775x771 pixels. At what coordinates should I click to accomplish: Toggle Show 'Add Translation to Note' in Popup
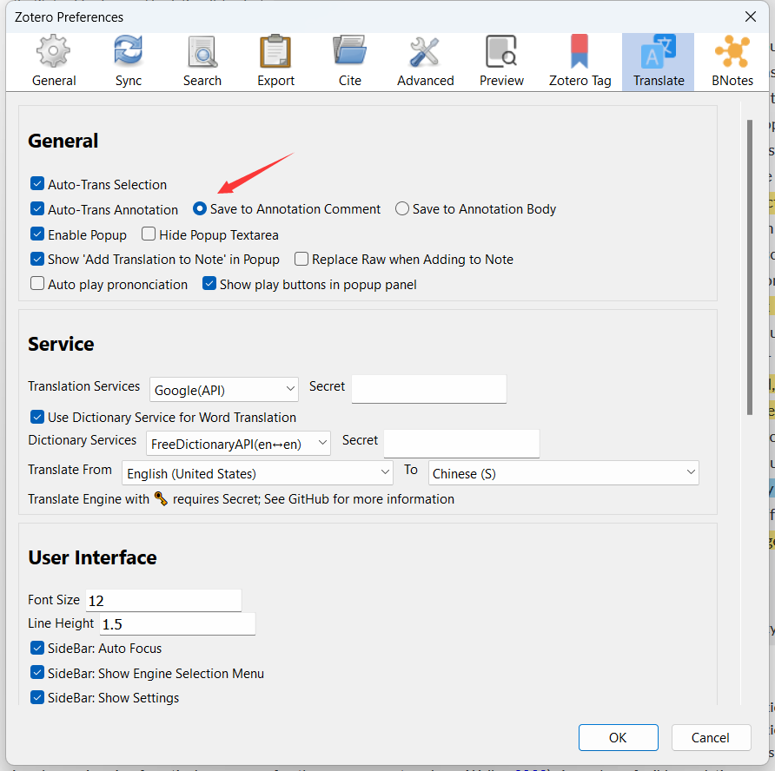tap(37, 259)
